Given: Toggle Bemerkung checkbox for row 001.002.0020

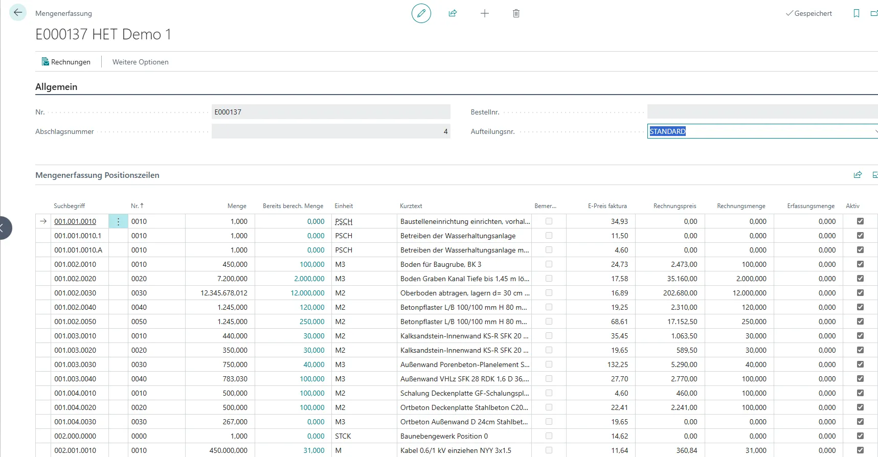Looking at the screenshot, I should [x=549, y=279].
